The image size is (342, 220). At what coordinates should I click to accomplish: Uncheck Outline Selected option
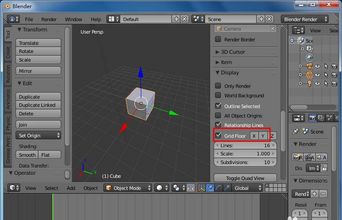218,106
